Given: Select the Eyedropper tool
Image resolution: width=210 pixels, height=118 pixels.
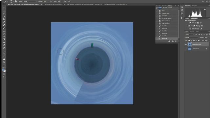Looking at the screenshot, I should (x=4, y=22).
